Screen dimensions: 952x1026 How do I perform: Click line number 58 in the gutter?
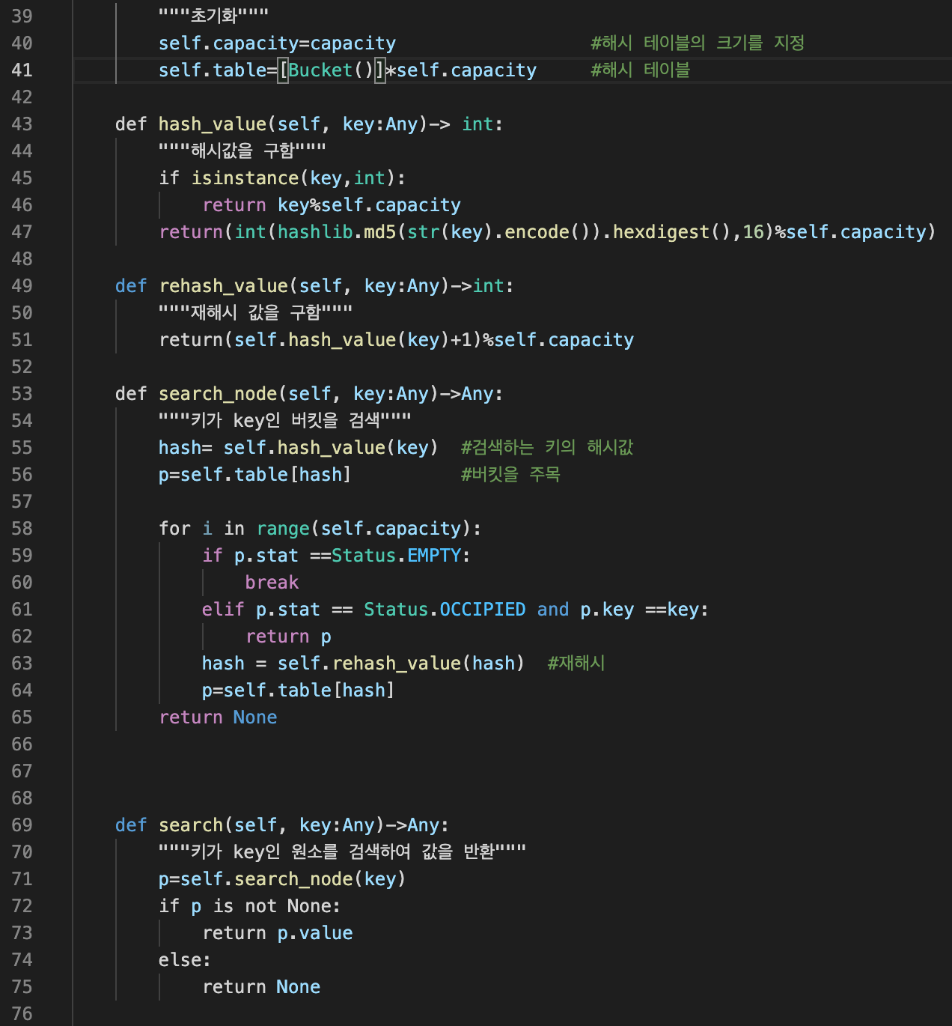22,529
